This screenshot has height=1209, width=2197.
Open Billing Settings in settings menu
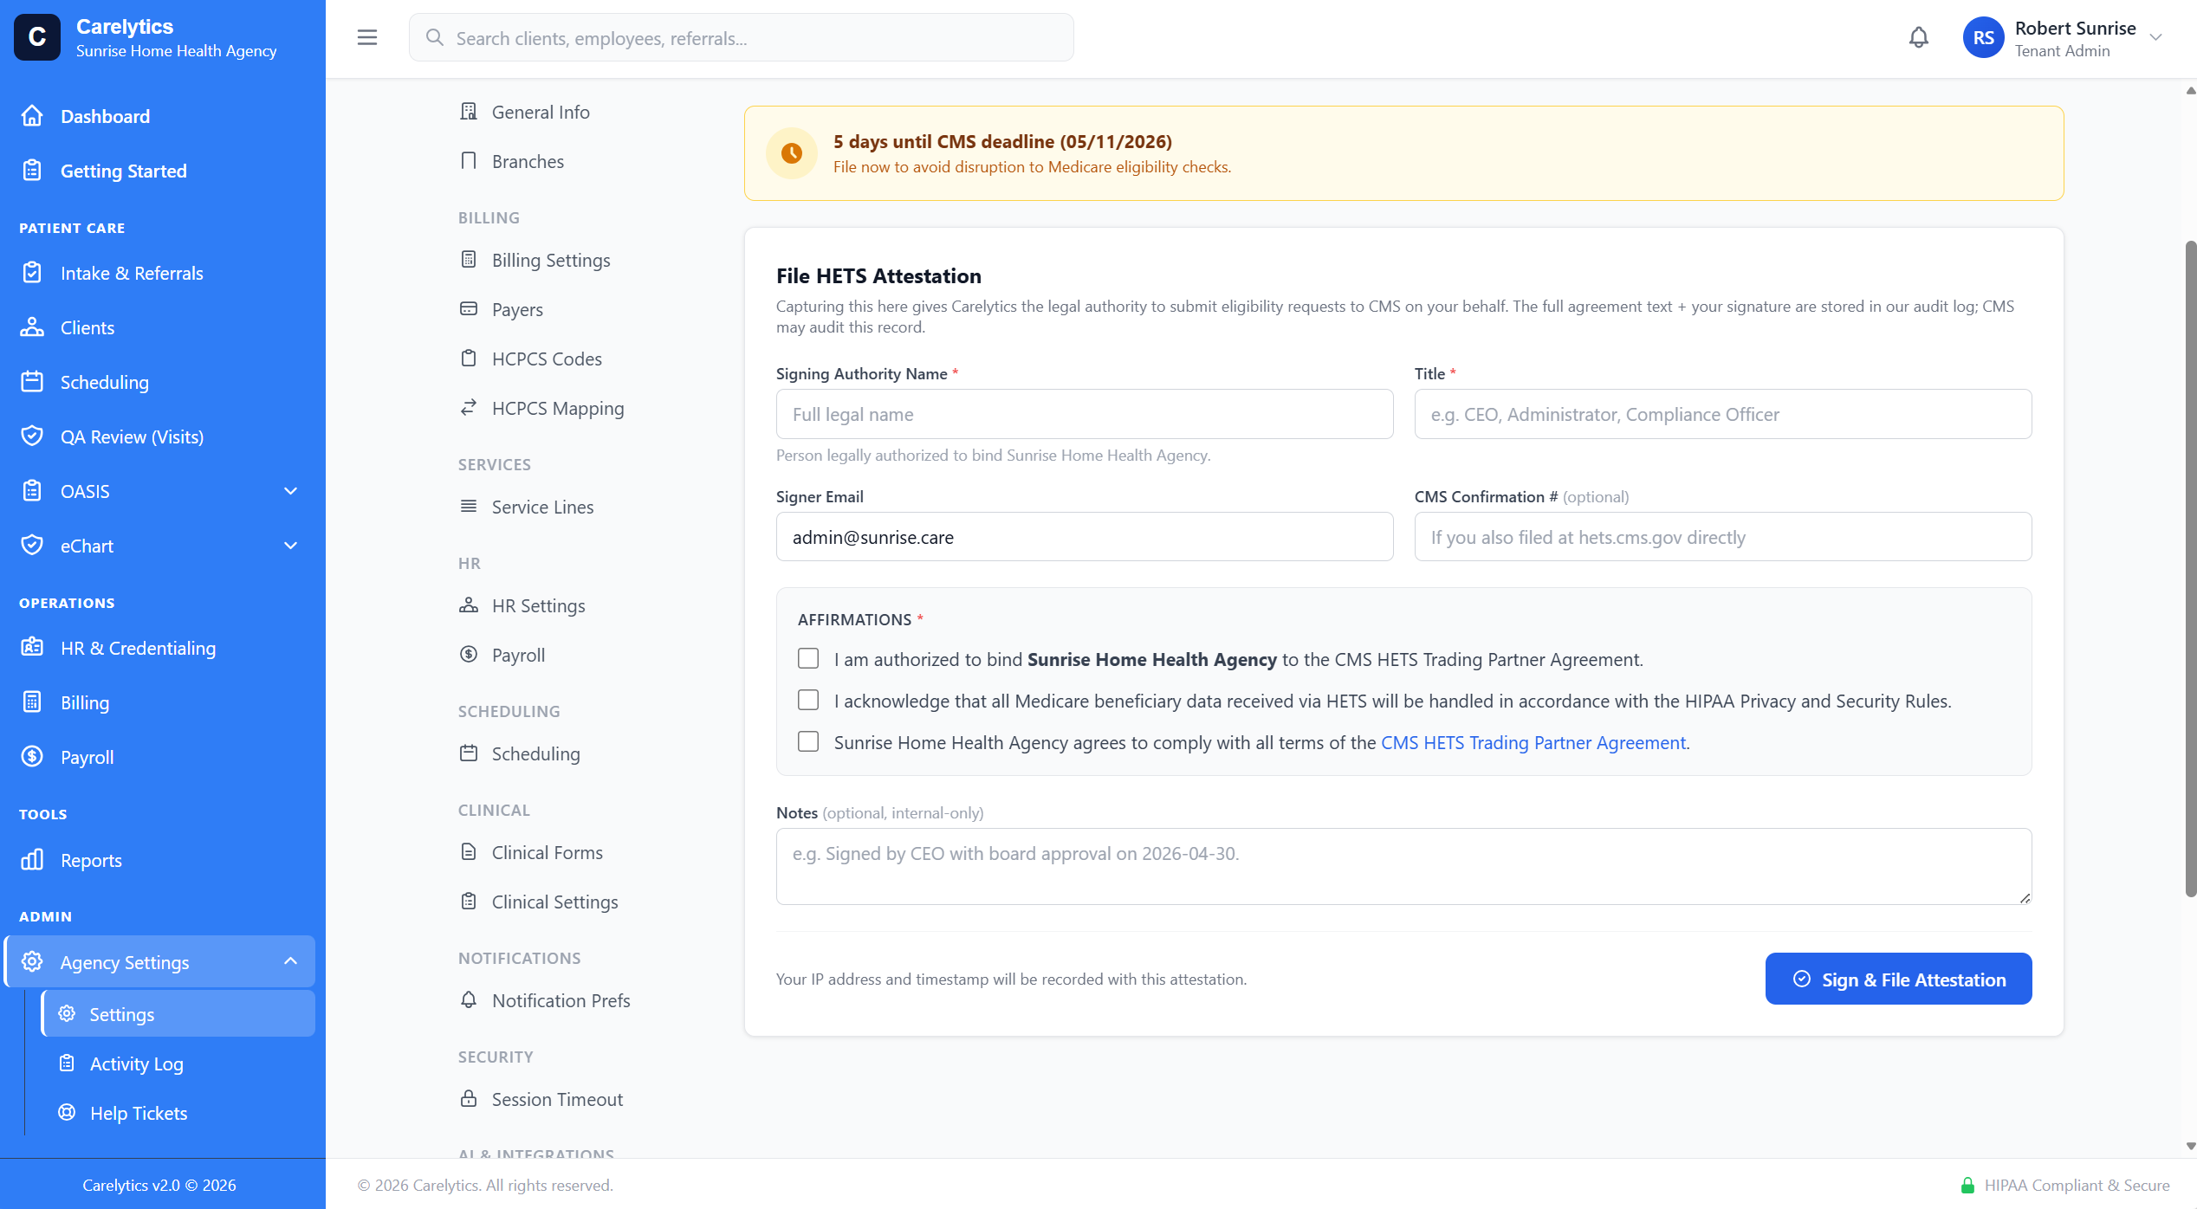pos(551,260)
